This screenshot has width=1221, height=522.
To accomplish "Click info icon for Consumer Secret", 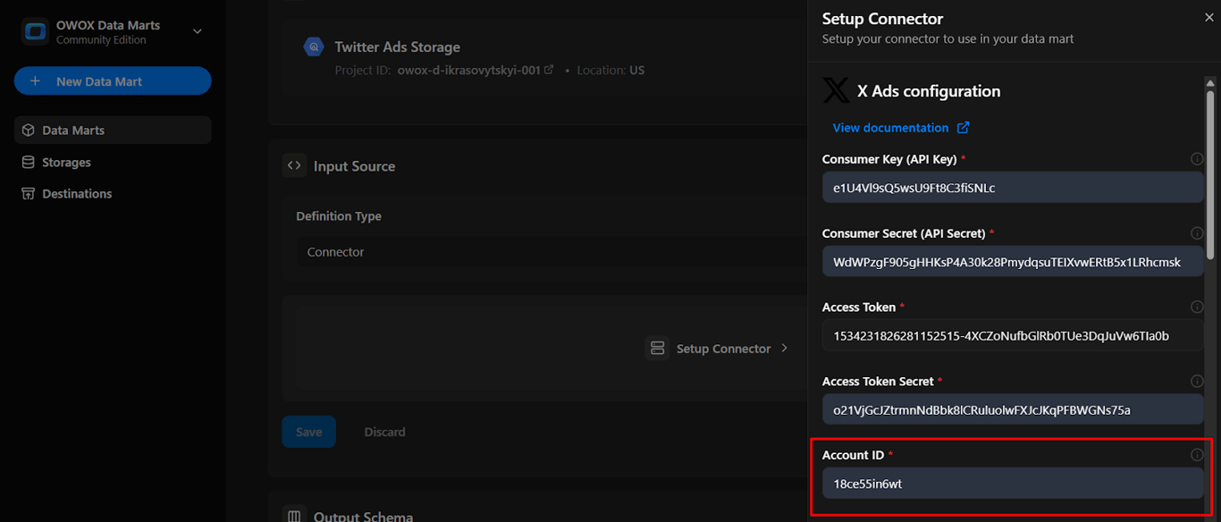I will 1197,233.
